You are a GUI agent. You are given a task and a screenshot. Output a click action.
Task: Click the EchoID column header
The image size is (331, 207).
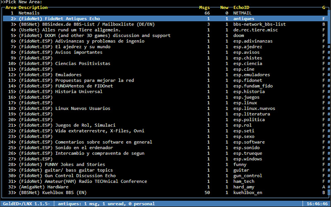[x=241, y=7]
